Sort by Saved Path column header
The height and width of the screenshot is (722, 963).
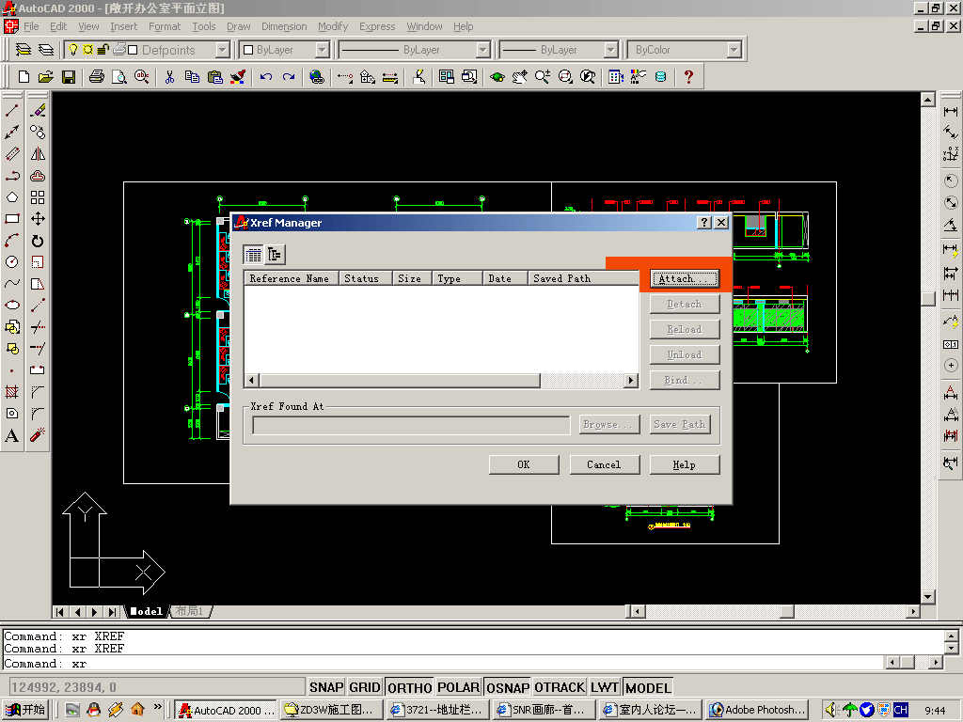(x=583, y=278)
